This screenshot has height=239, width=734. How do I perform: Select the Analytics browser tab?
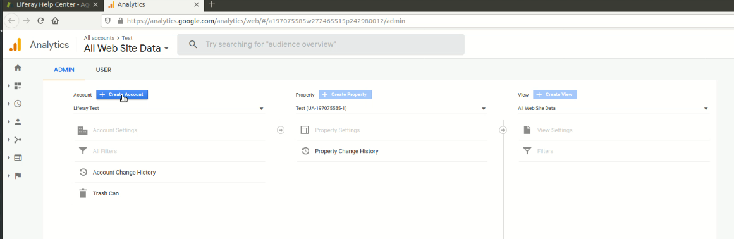(x=154, y=4)
